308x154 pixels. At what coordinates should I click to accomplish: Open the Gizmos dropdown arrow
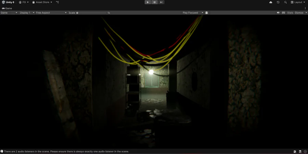306,13
